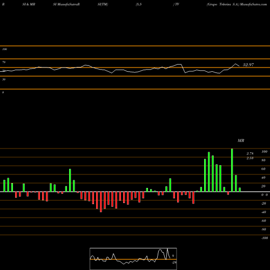Click the RSI value 52.97 label
Image resolution: width=270 pixels, height=270 pixels.
pyautogui.click(x=248, y=65)
